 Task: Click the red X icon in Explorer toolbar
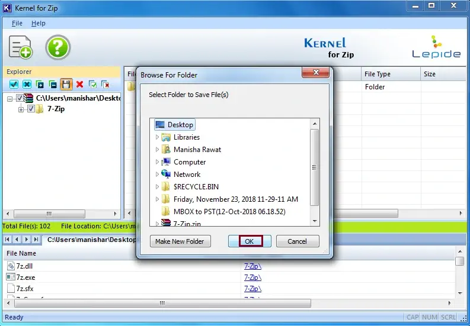pyautogui.click(x=79, y=85)
